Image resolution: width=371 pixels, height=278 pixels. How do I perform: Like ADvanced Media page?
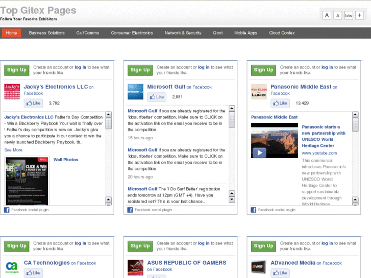click(280, 273)
